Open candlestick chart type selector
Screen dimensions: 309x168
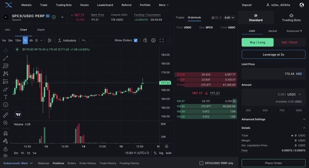50,41
